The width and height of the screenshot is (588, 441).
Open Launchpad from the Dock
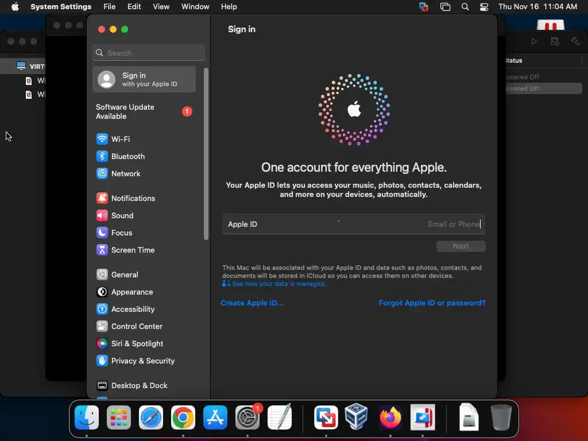point(119,417)
